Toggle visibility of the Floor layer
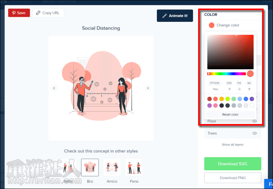This screenshot has height=189, width=273. click(254, 121)
